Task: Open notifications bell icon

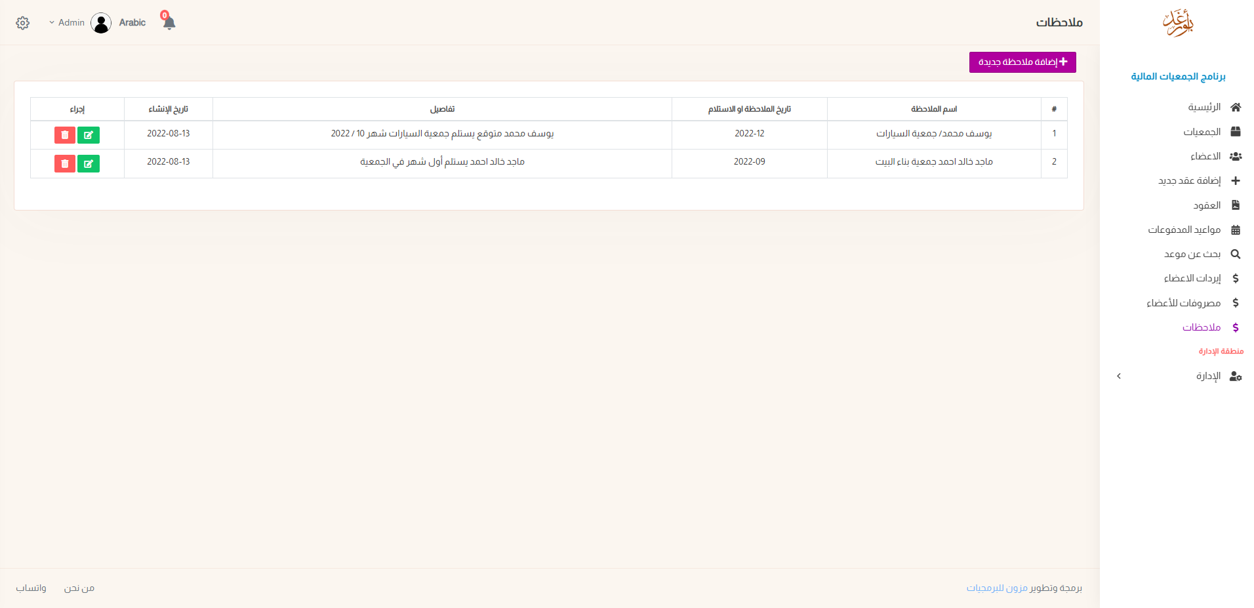Action: [169, 23]
